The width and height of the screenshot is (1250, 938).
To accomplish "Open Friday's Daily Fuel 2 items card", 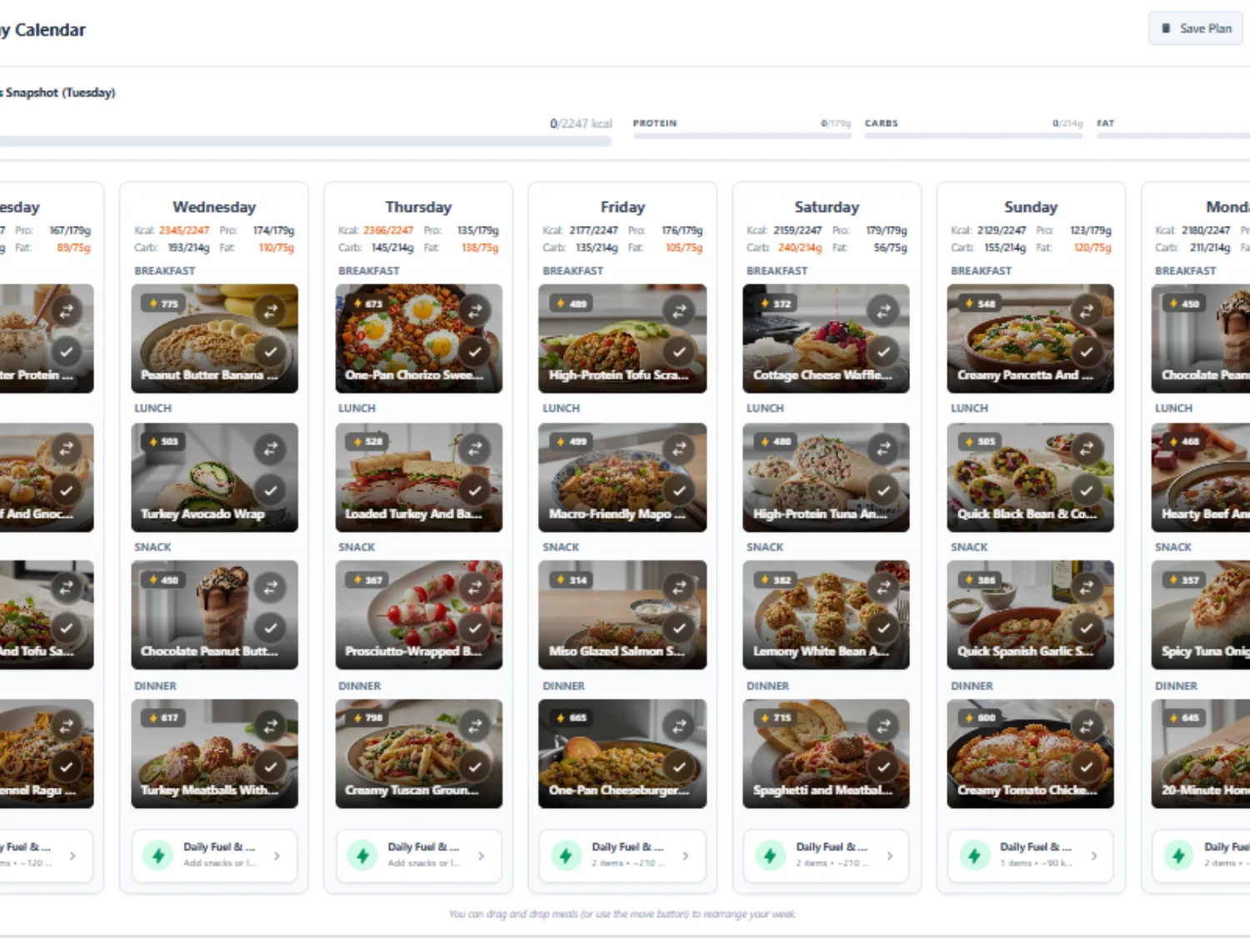I will 622,855.
